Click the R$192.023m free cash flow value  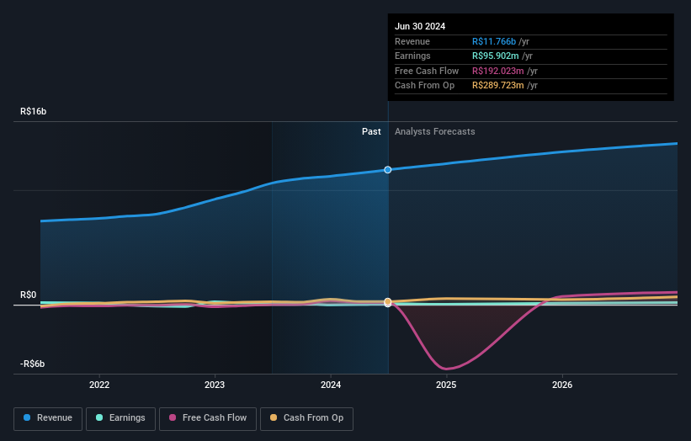tap(498, 71)
